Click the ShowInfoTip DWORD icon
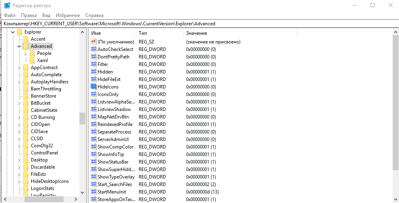This screenshot has height=203, width=399. coord(94,154)
